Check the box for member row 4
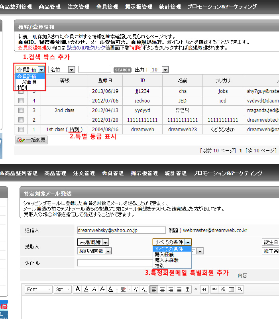Viewport: 279px width, 319px height. (x=21, y=100)
